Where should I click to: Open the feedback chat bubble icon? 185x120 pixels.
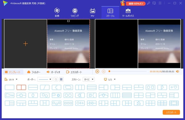pyautogui.click(x=154, y=3)
